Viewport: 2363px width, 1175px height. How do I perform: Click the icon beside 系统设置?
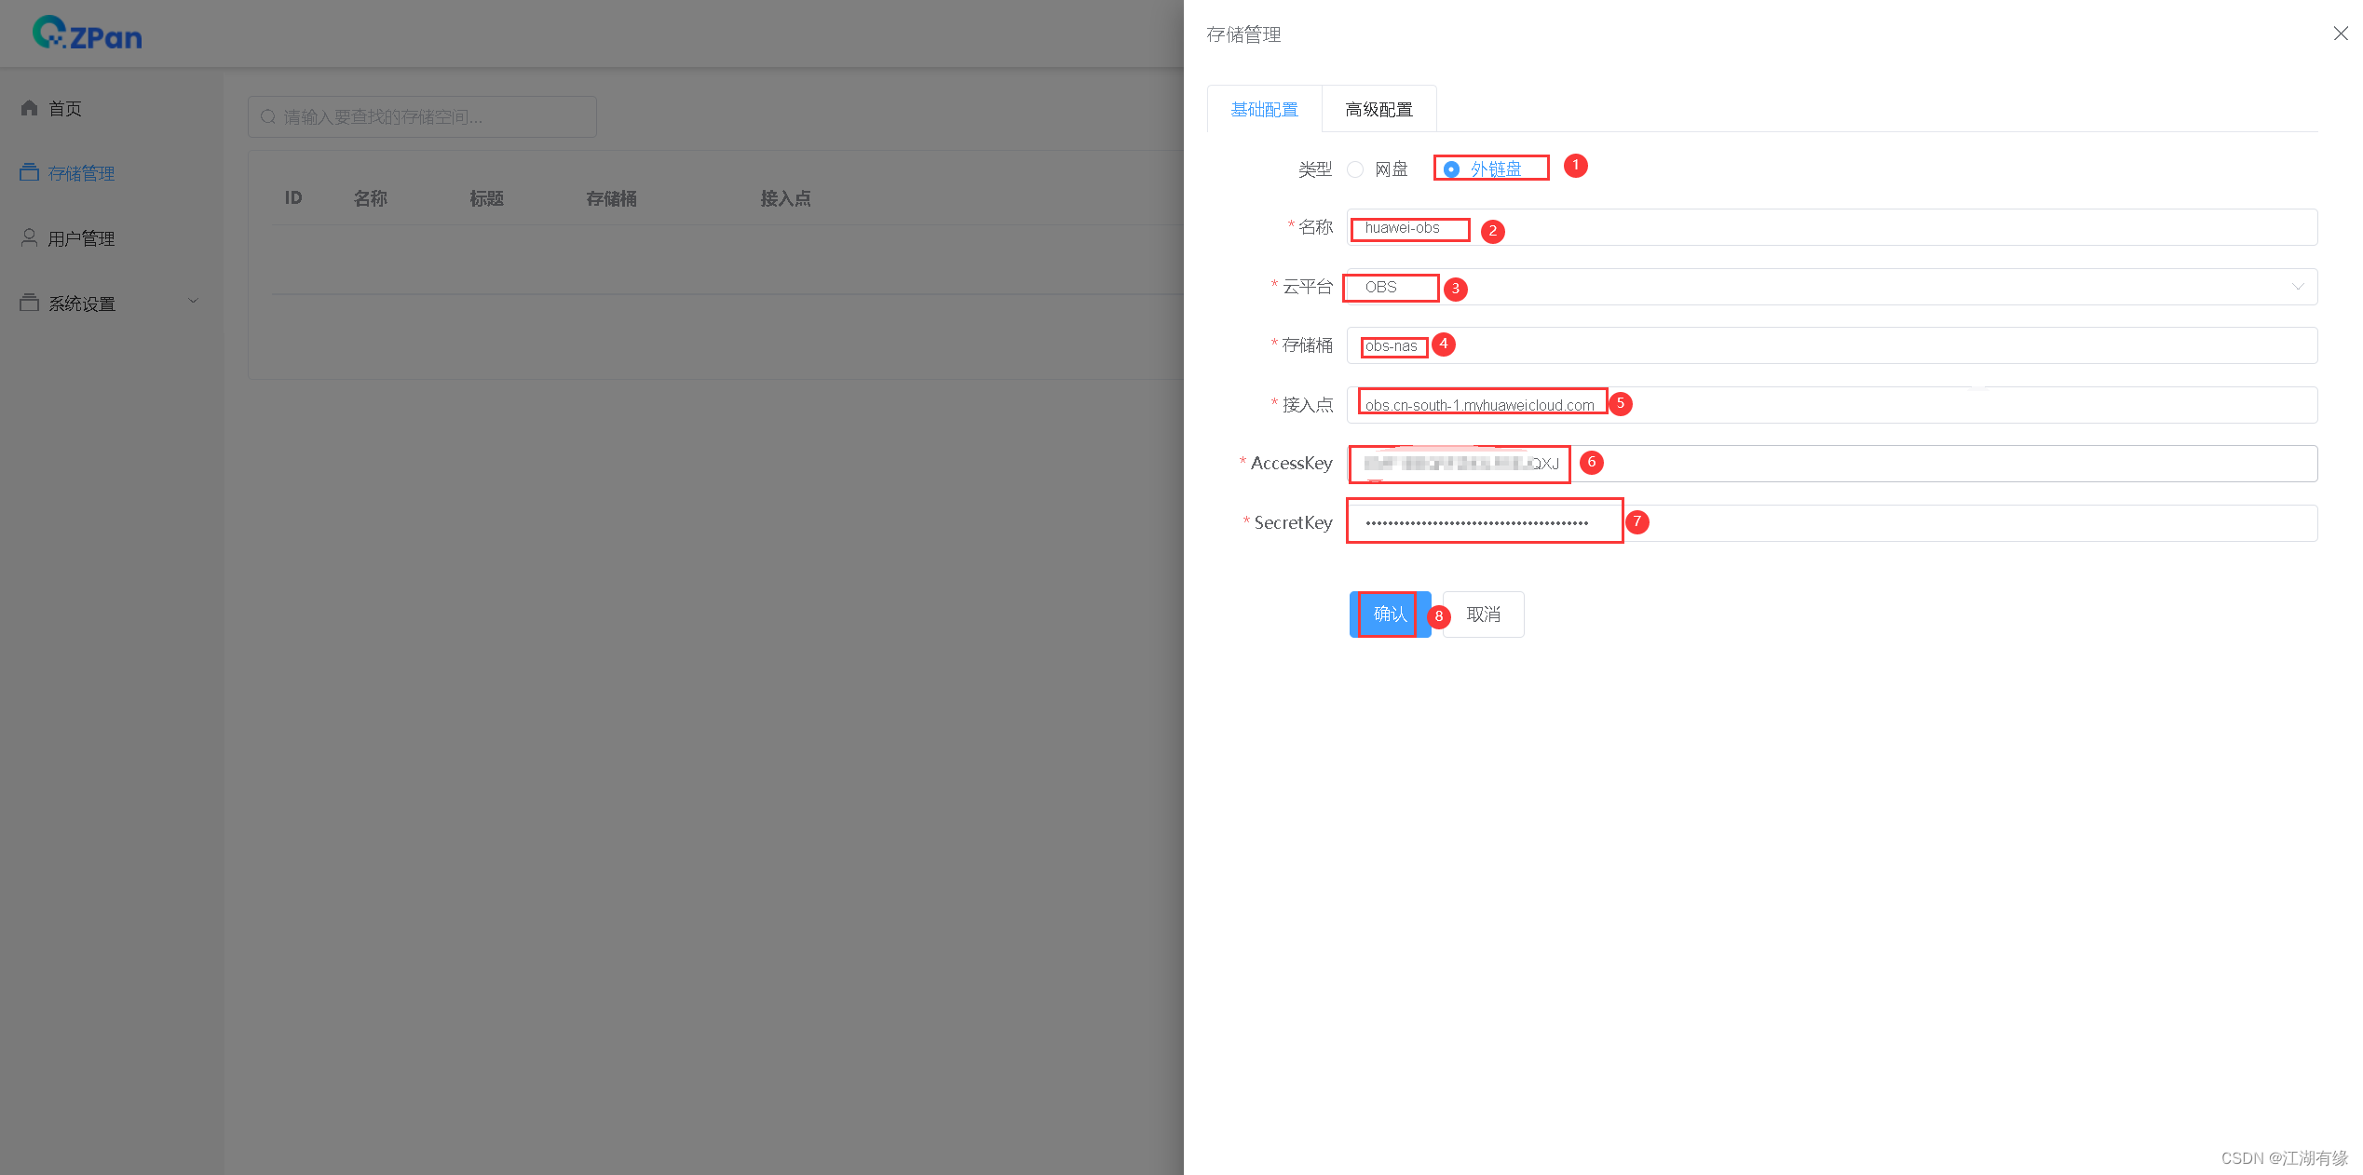pos(30,303)
